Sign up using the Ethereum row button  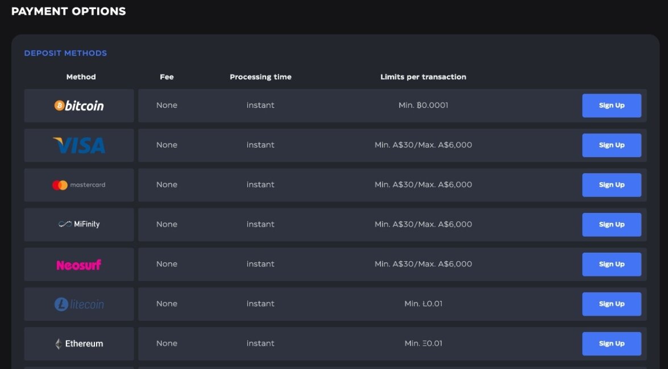(x=611, y=343)
